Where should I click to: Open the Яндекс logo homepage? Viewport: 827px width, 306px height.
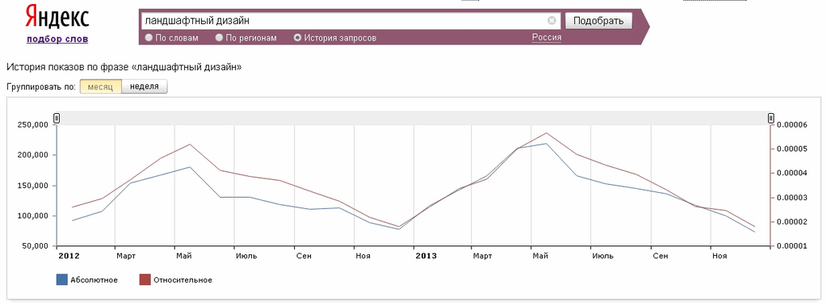[57, 17]
